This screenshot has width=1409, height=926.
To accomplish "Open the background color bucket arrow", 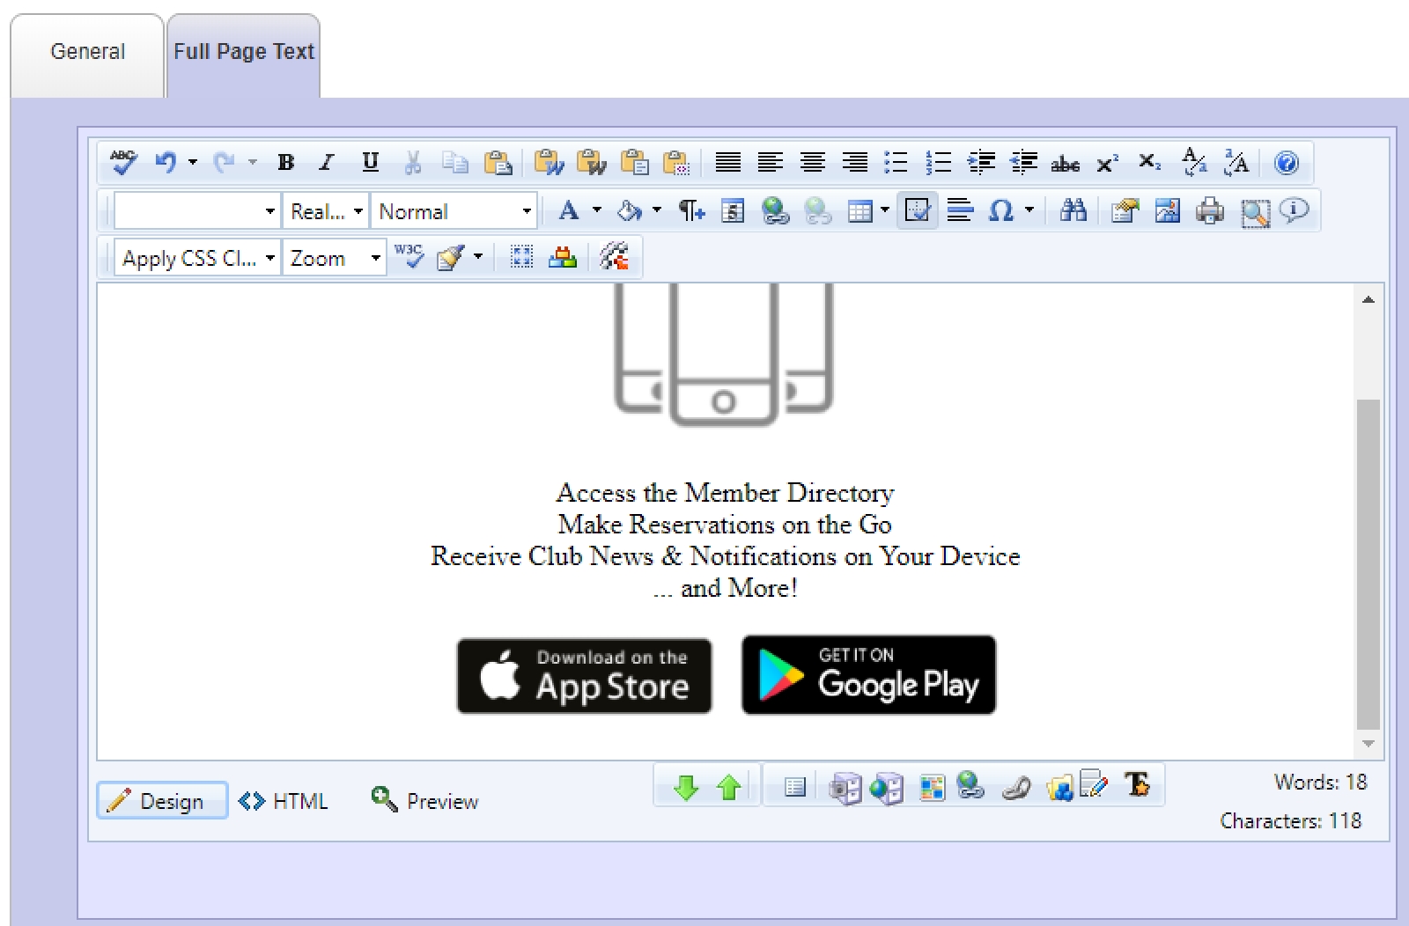I will tap(657, 210).
